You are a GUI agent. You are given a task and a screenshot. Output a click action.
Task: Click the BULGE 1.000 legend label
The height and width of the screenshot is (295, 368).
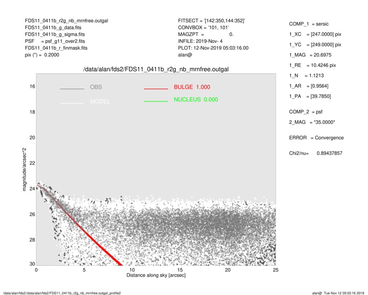click(192, 87)
